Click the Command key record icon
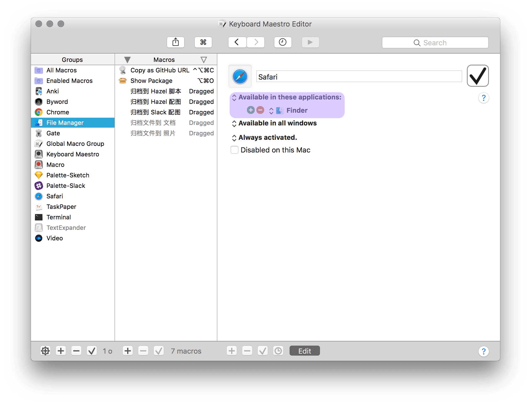The height and width of the screenshot is (405, 531). point(203,42)
